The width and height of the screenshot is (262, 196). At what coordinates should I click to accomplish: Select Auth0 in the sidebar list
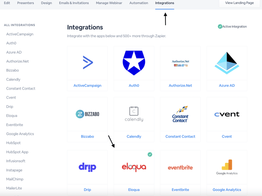click(11, 43)
